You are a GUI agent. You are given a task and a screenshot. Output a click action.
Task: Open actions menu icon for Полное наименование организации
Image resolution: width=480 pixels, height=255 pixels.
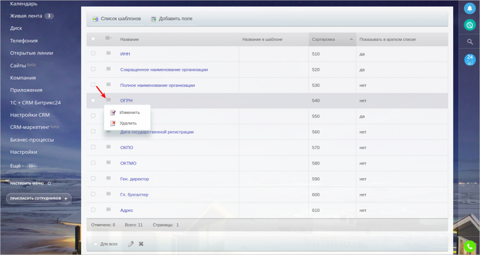[108, 84]
